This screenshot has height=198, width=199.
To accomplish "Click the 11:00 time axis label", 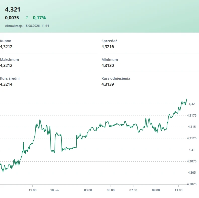I will pyautogui.click(x=178, y=190).
